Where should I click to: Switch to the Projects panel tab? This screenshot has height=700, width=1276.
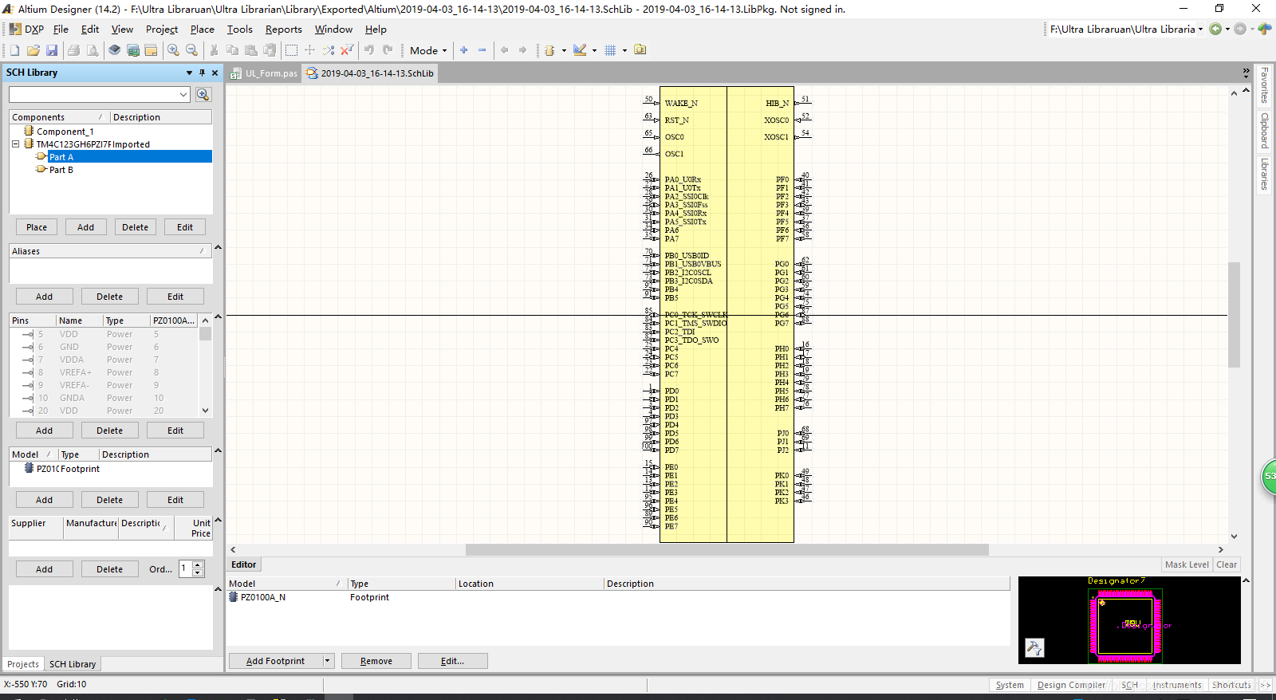pos(23,664)
